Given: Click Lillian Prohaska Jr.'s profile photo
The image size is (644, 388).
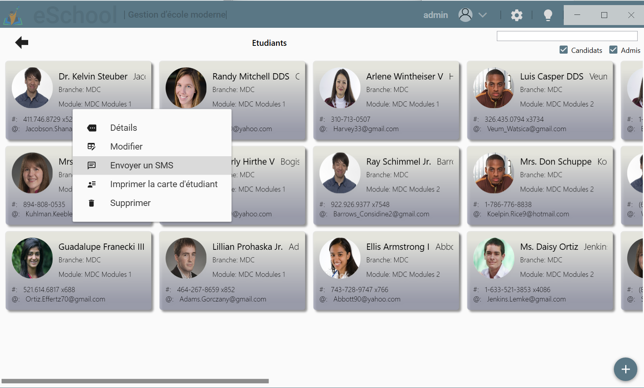Looking at the screenshot, I should (x=186, y=258).
